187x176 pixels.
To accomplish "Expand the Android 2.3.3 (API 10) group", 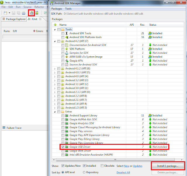I will [x=55, y=92].
